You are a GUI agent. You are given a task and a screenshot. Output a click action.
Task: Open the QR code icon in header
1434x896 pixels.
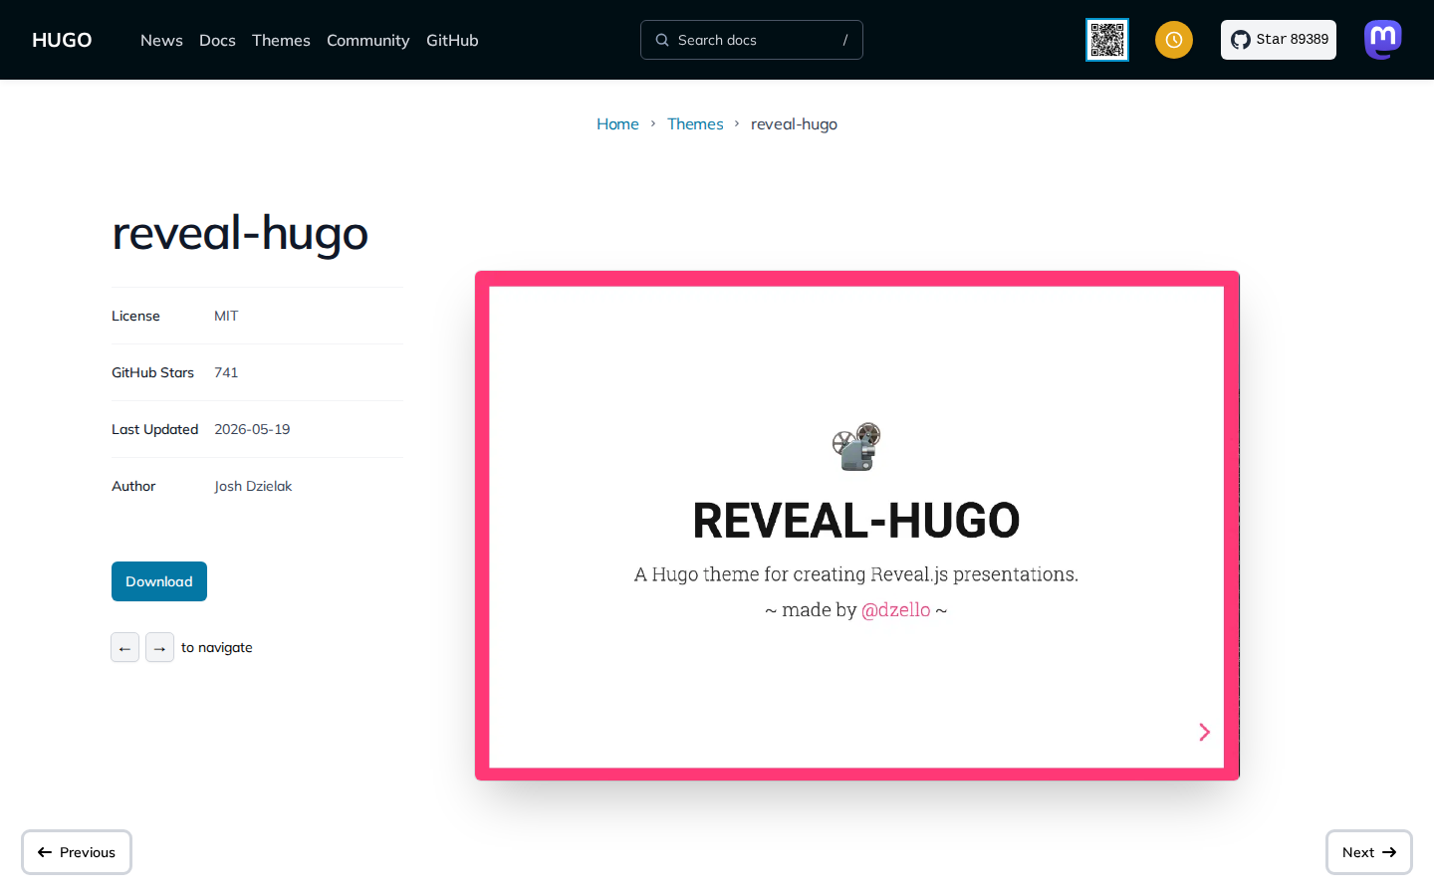[1107, 40]
